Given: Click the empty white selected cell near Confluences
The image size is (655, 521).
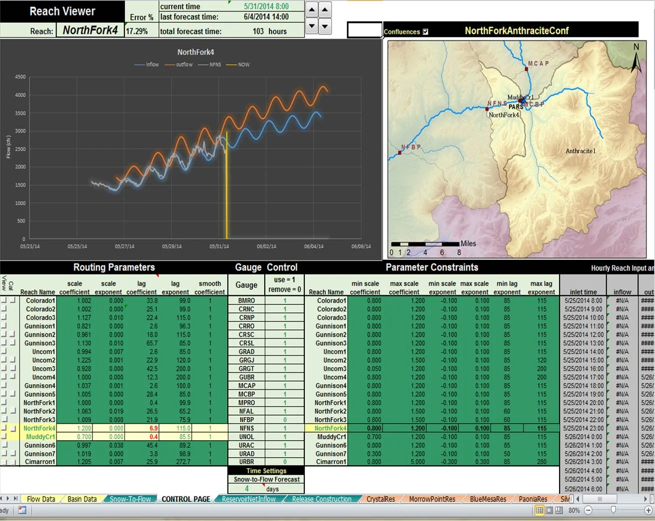Looking at the screenshot, I should (x=365, y=30).
